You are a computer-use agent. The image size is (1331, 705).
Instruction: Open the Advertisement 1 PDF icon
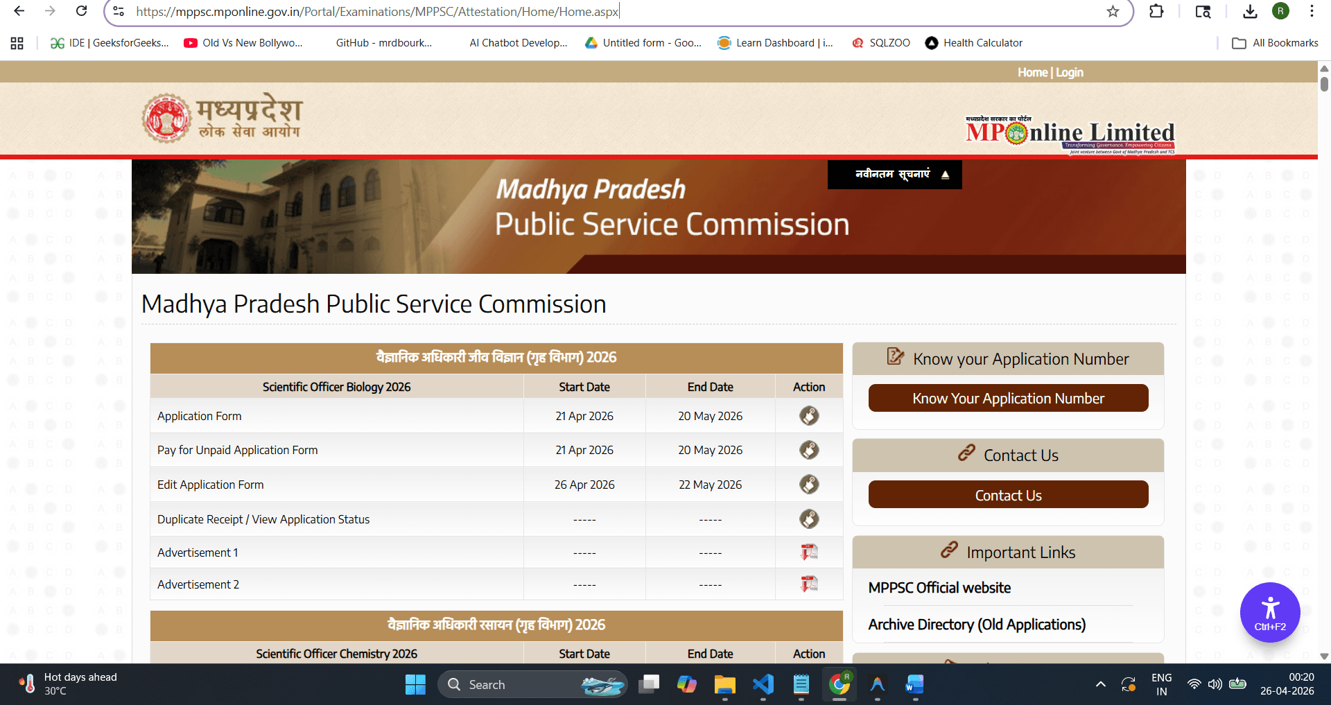pyautogui.click(x=809, y=552)
